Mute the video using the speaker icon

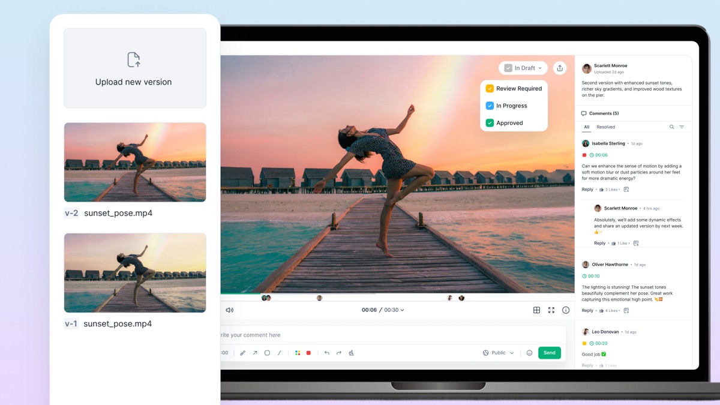point(229,310)
